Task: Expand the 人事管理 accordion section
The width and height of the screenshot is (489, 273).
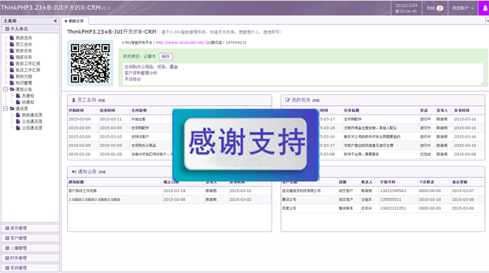Action: point(30,248)
